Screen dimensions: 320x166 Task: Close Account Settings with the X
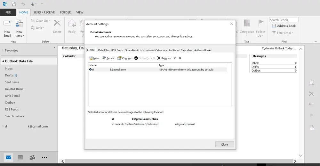pyautogui.click(x=231, y=24)
